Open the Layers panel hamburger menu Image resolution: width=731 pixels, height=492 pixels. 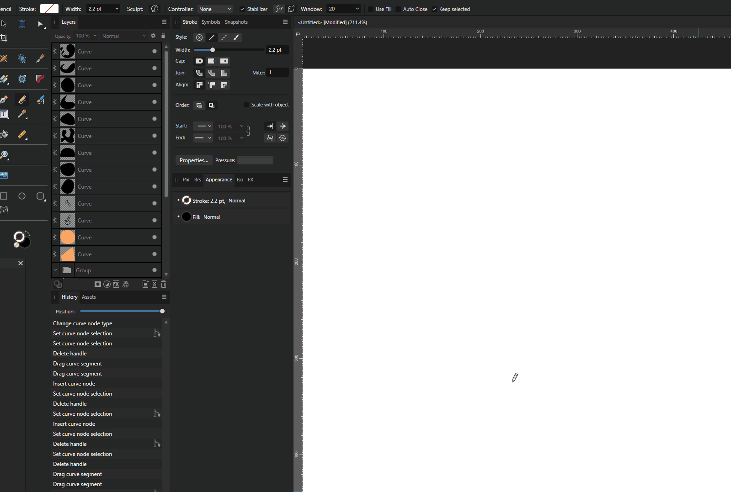(x=164, y=22)
